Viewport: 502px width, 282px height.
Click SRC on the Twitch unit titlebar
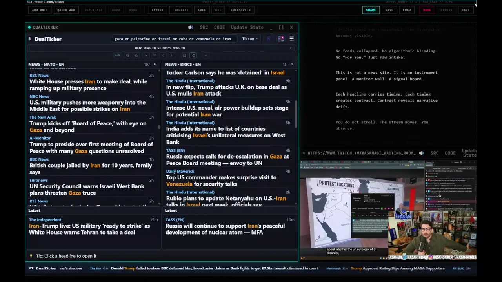[x=435, y=153]
